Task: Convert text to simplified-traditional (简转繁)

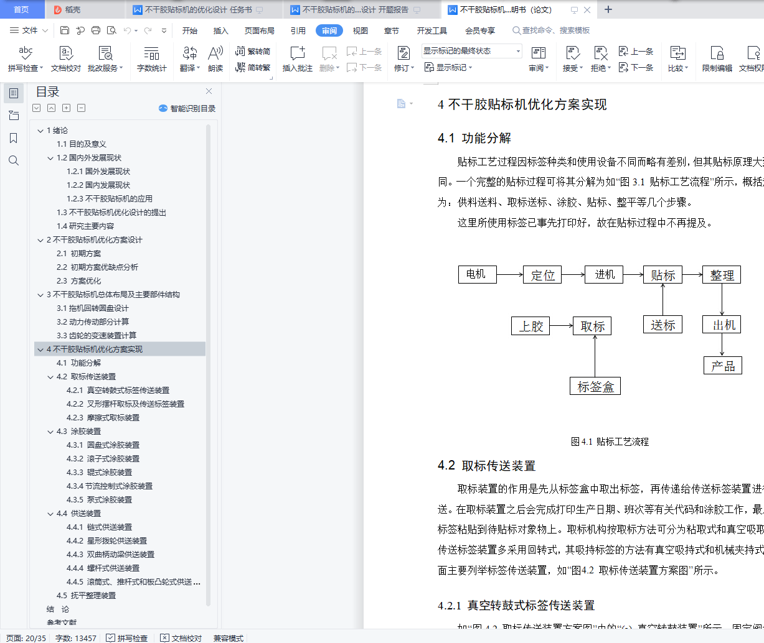Action: [253, 67]
